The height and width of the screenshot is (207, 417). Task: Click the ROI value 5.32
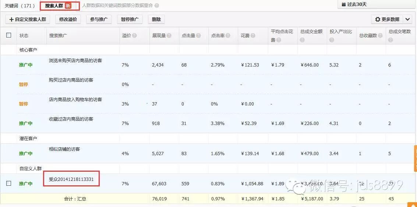[334, 65]
